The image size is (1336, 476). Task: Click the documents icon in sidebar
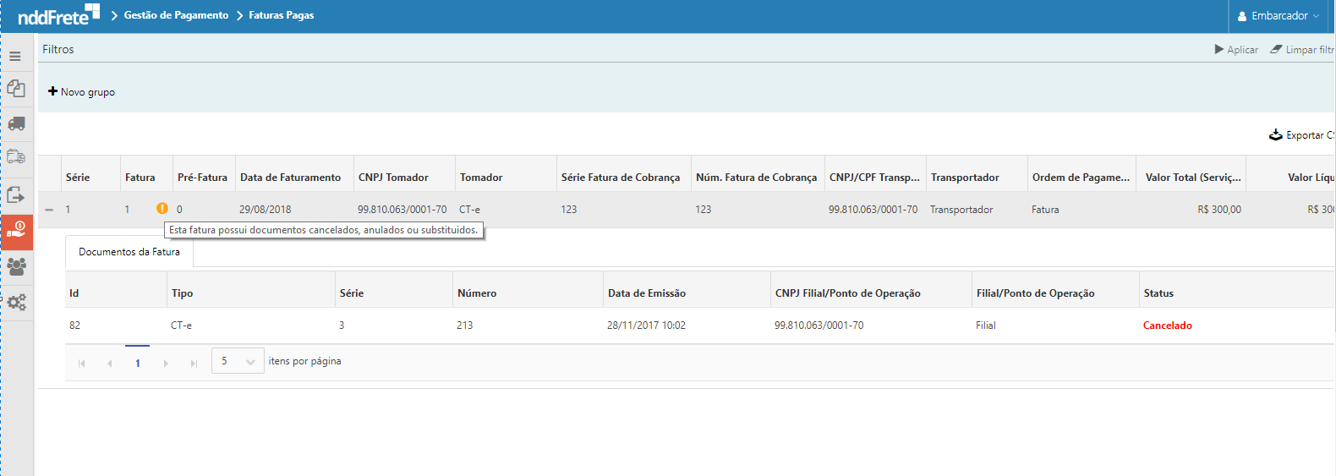pyautogui.click(x=16, y=88)
